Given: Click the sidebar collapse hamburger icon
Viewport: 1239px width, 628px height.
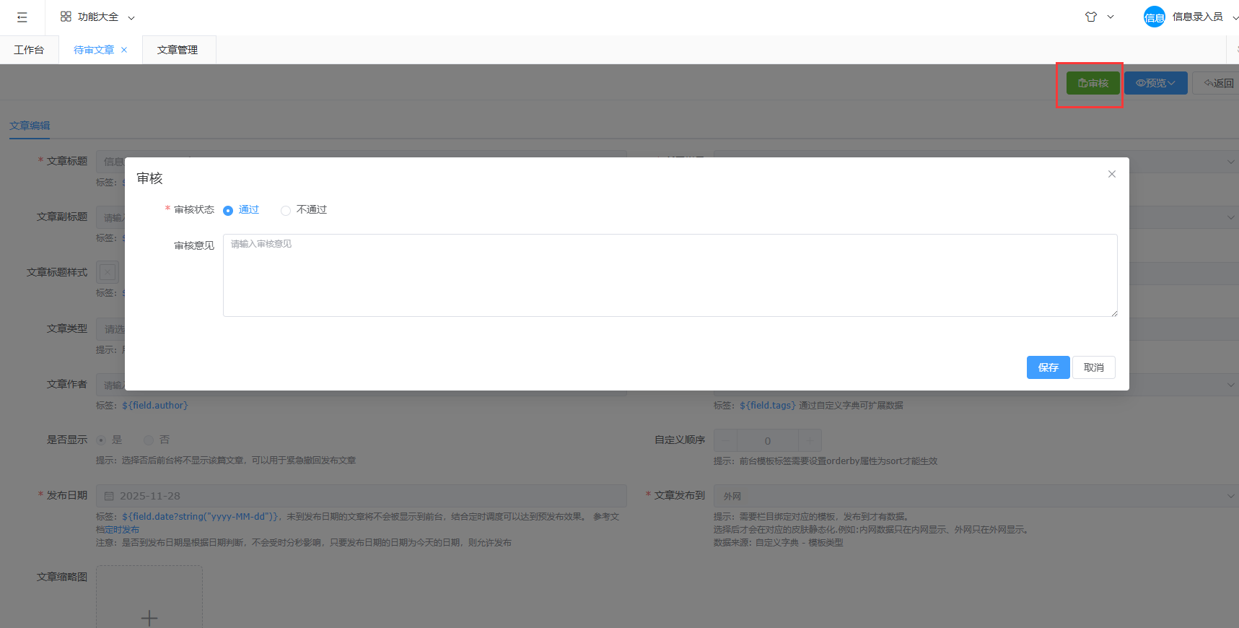Looking at the screenshot, I should pos(22,17).
